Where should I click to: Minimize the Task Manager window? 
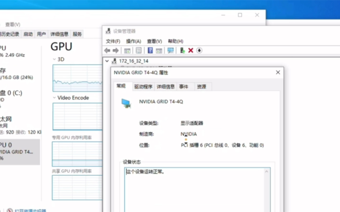[x=223, y=15]
